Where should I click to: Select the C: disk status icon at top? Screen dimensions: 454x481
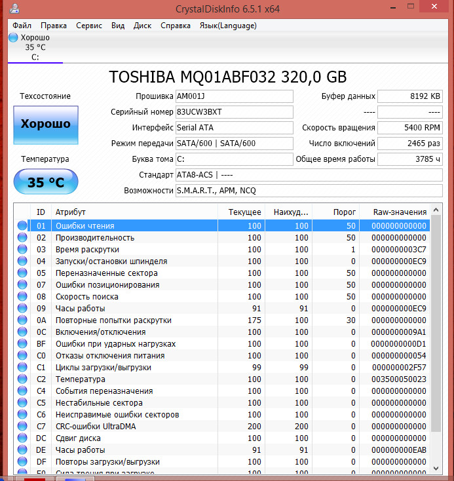pyautogui.click(x=13, y=37)
